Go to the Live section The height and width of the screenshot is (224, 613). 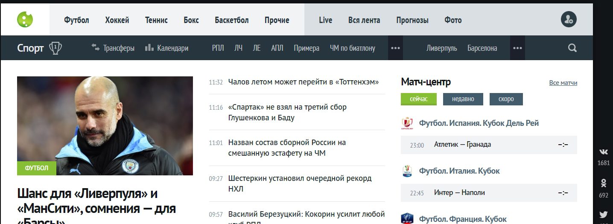tap(325, 20)
